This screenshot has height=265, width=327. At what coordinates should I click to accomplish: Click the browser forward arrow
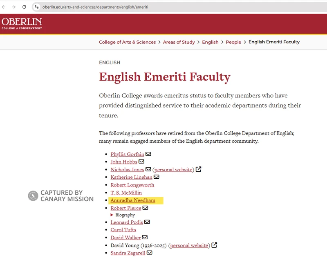coord(14,7)
